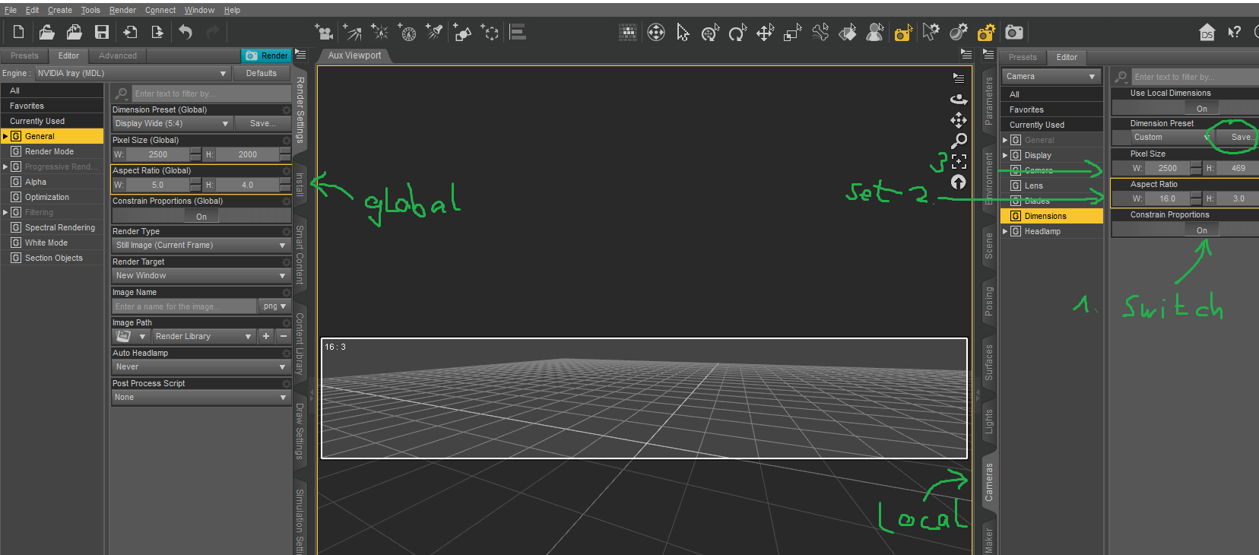Switch to left Presets tab
This screenshot has width=1259, height=555.
tap(24, 55)
